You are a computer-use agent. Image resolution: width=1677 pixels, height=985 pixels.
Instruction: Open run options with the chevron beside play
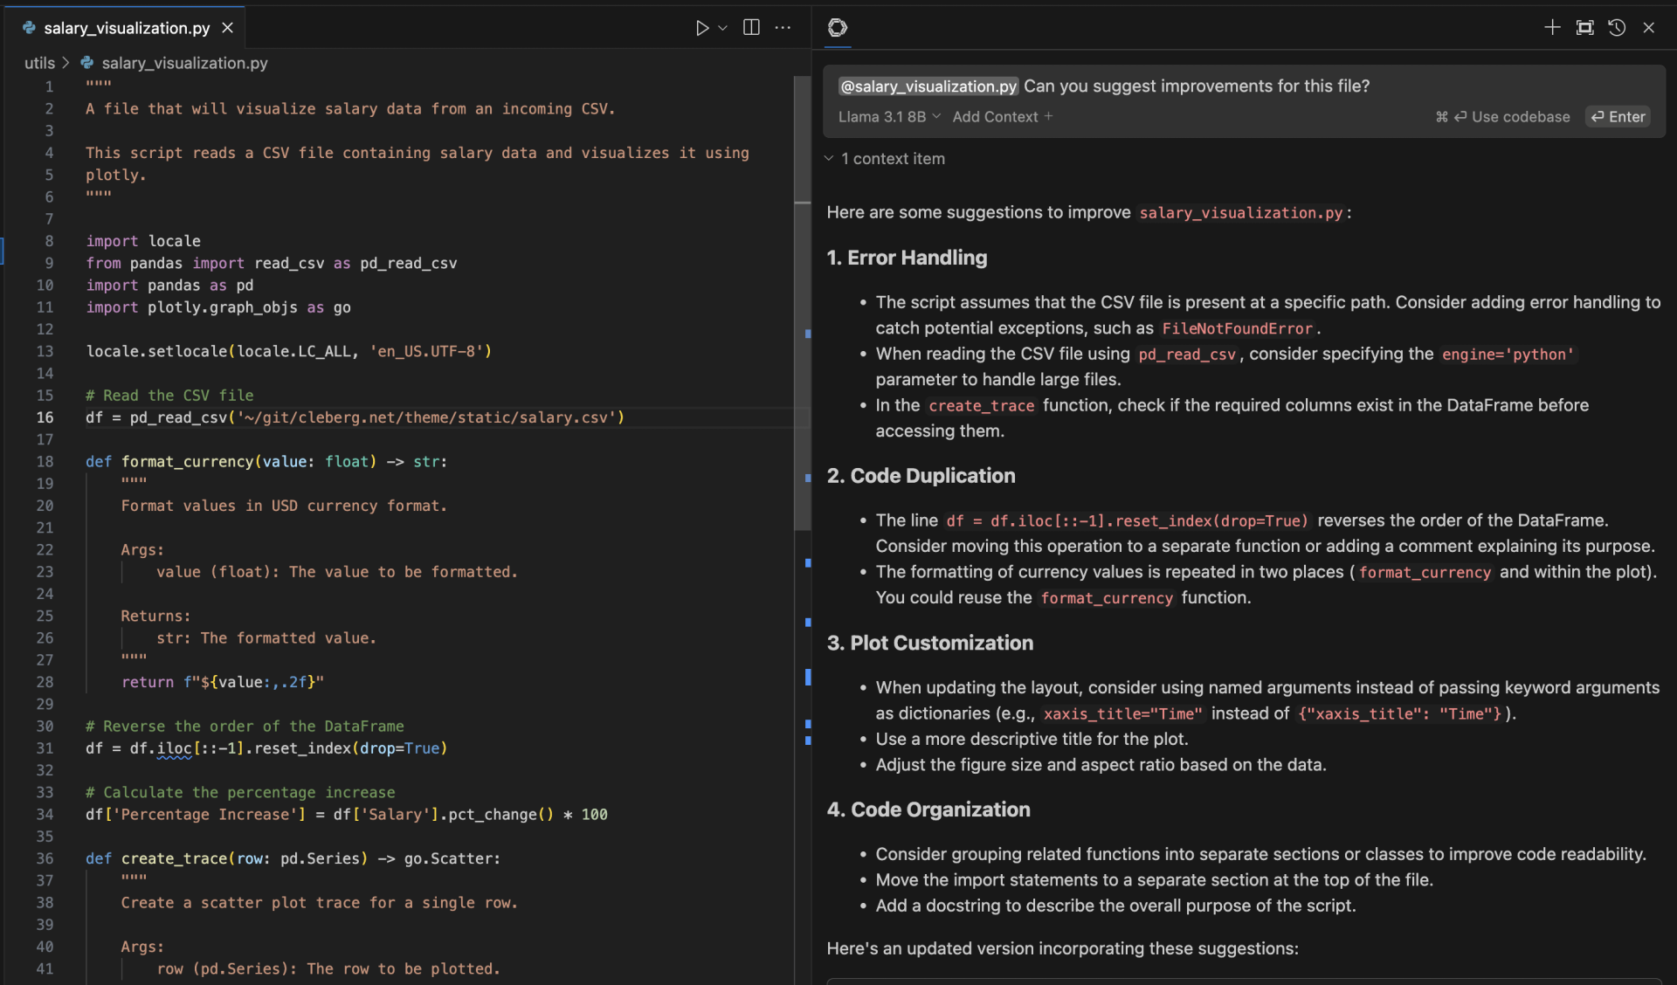pyautogui.click(x=722, y=27)
